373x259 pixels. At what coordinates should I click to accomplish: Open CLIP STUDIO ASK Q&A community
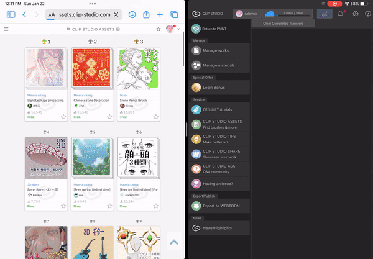point(219,169)
